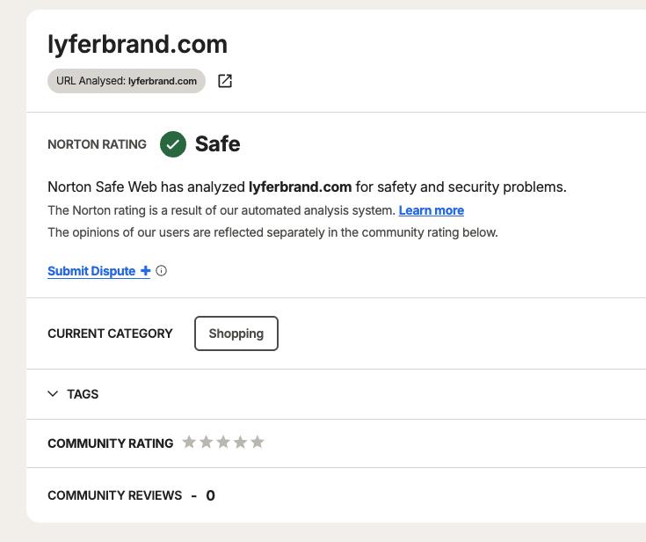Click the TAGS section label
646x542 pixels.
[x=83, y=394]
